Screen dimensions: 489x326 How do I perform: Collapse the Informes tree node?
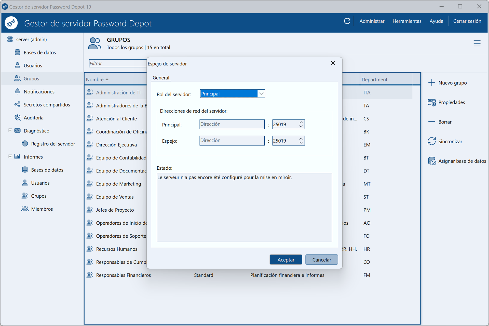(10, 156)
